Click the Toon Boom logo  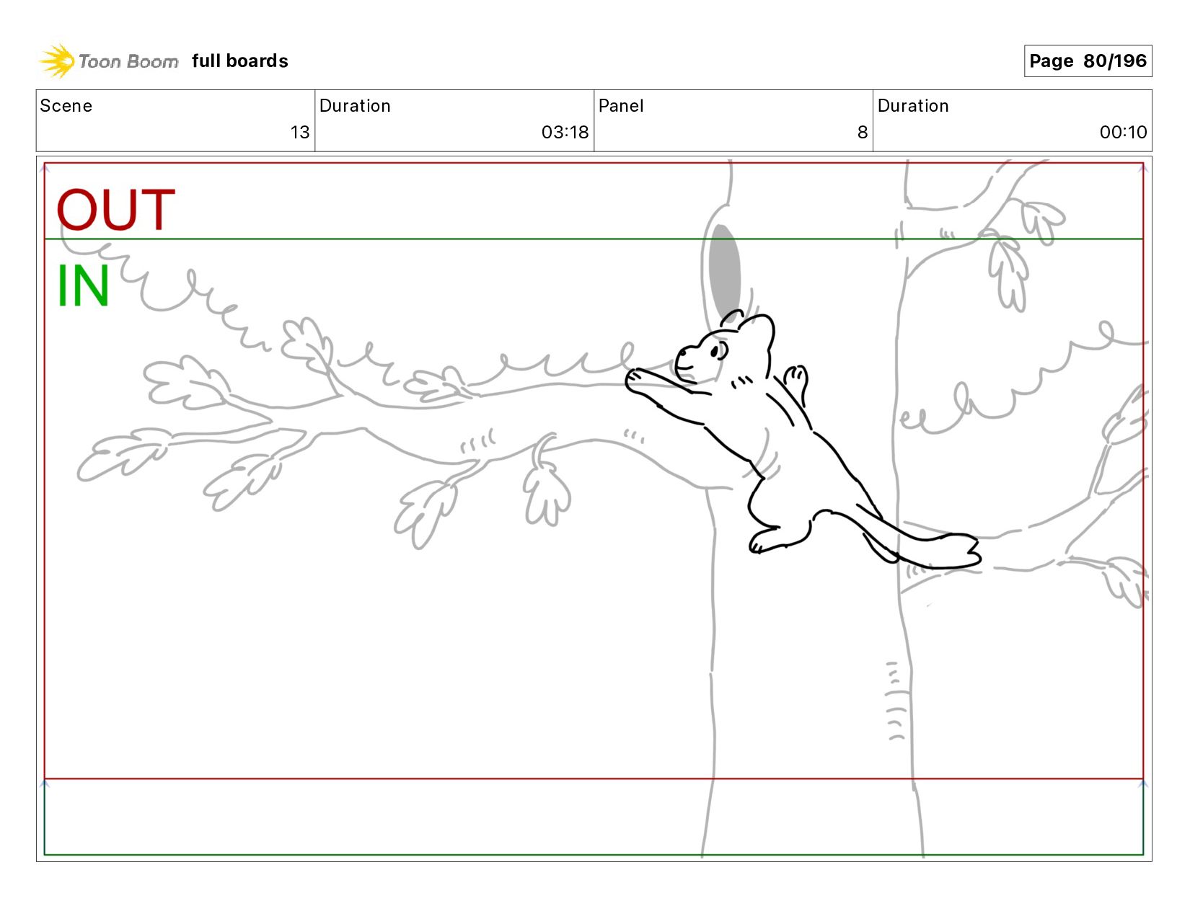[108, 61]
